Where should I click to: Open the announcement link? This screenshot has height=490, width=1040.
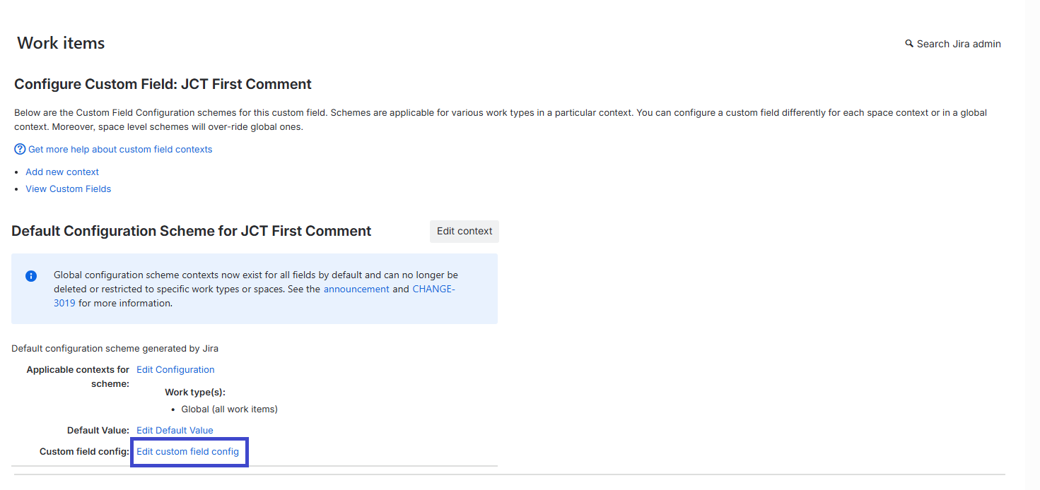point(356,289)
